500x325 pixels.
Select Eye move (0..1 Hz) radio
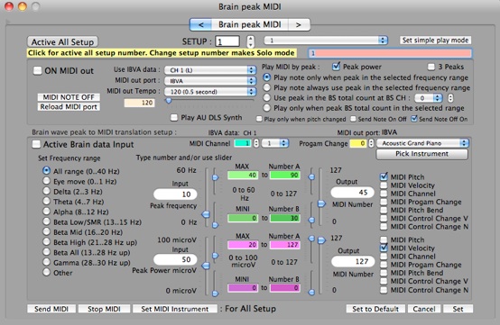pyautogui.click(x=47, y=181)
